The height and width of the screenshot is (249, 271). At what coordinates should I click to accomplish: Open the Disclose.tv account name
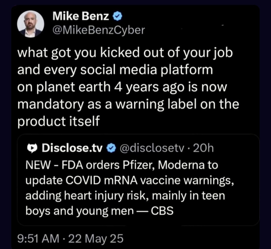point(72,149)
